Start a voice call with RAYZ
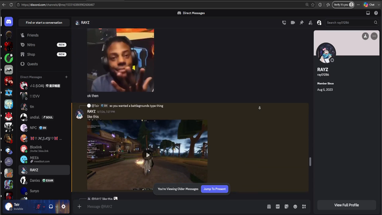 pos(284,23)
